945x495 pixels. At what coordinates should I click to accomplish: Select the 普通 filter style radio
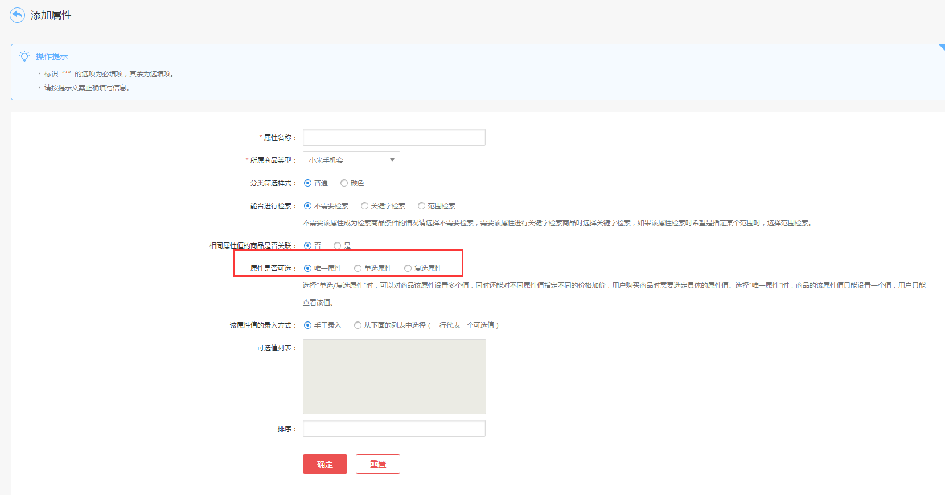(x=308, y=183)
